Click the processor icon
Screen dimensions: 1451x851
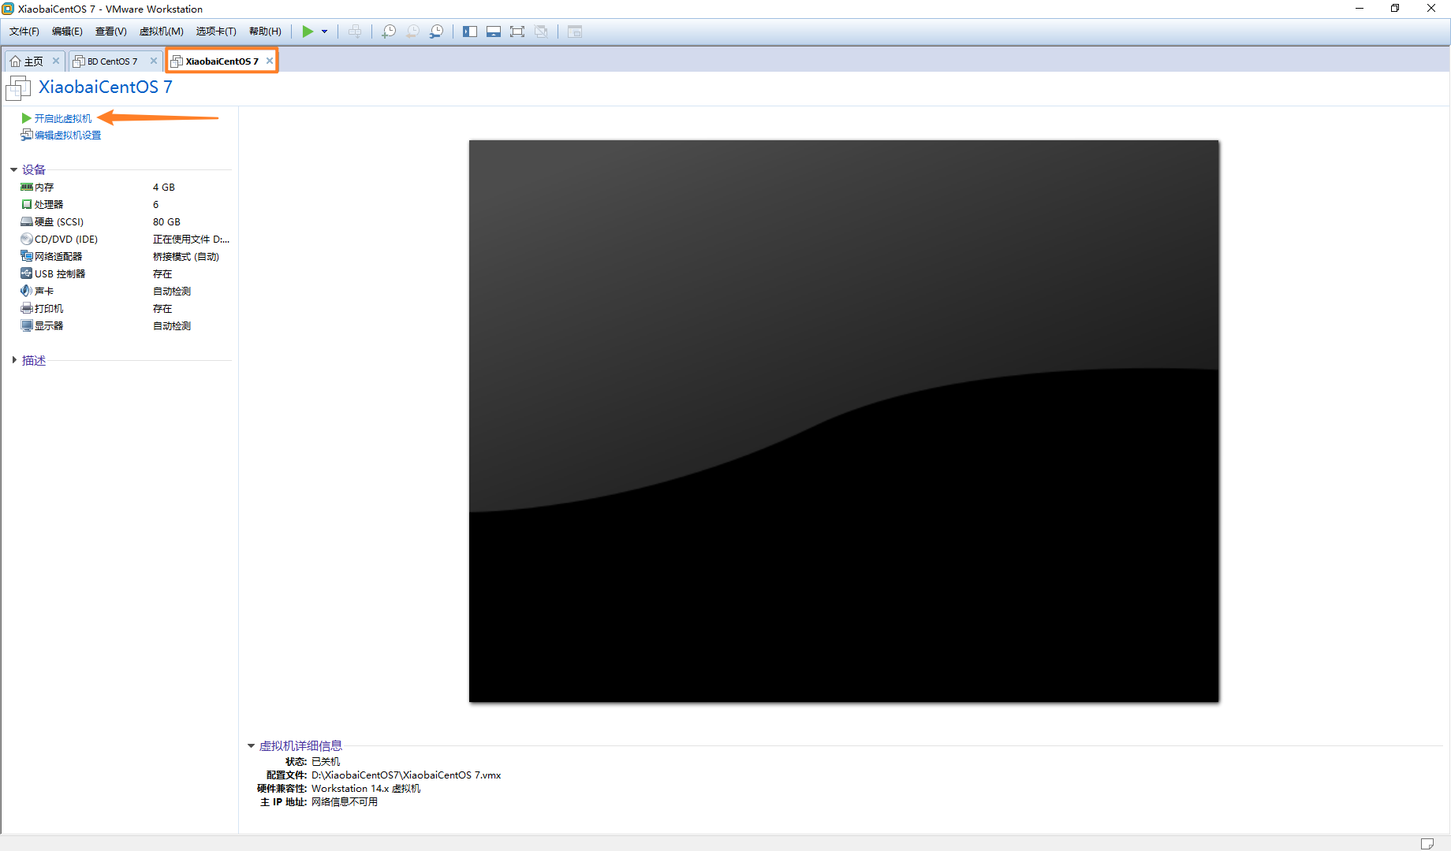[27, 205]
